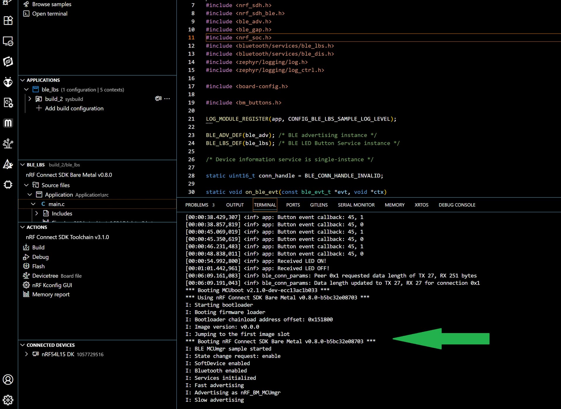Screen dimensions: 561x409
Task: Click terminal line 'I: SoftDevice enabled'
Action: click(x=218, y=363)
